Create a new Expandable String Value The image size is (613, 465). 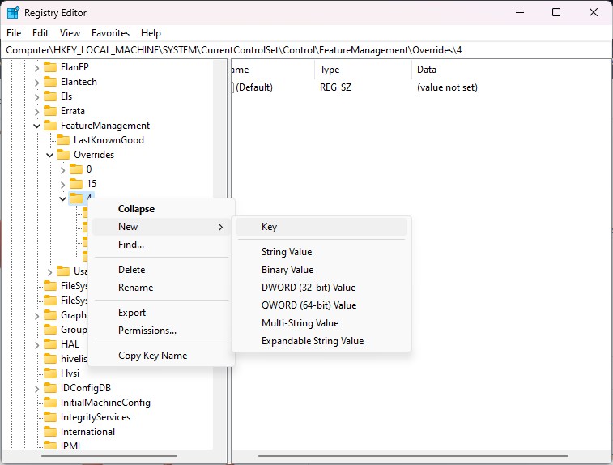pyautogui.click(x=321, y=341)
